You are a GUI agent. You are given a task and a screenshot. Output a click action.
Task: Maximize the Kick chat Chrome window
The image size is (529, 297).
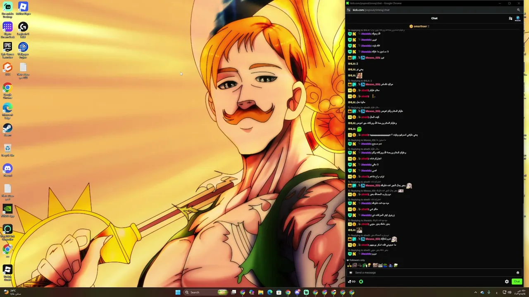click(x=509, y=3)
